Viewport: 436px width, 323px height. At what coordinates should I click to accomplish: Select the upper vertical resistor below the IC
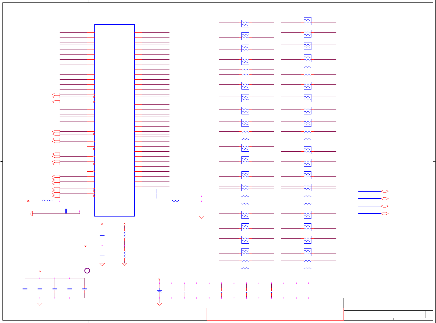coord(125,235)
